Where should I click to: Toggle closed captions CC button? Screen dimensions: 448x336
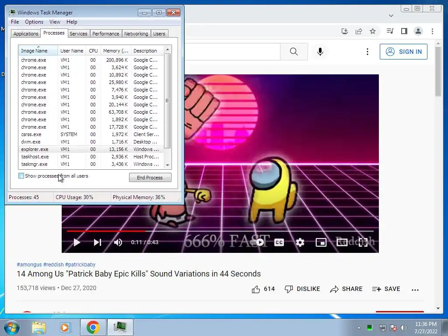point(279,242)
